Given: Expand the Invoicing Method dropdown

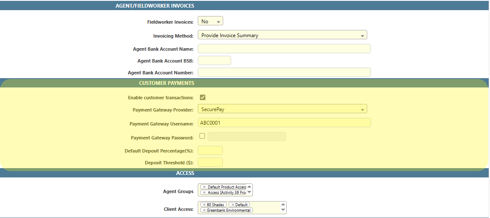Looking at the screenshot, I should 282,35.
